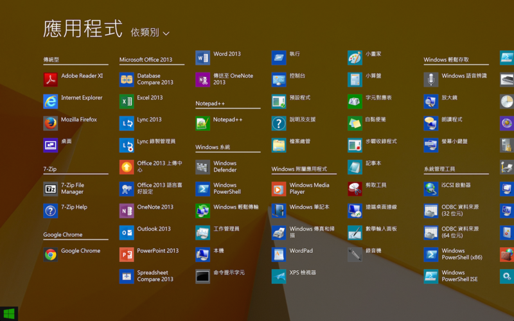Image resolution: width=514 pixels, height=321 pixels.
Task: Open Adobe Reader XI app icon
Action: [x=51, y=80]
